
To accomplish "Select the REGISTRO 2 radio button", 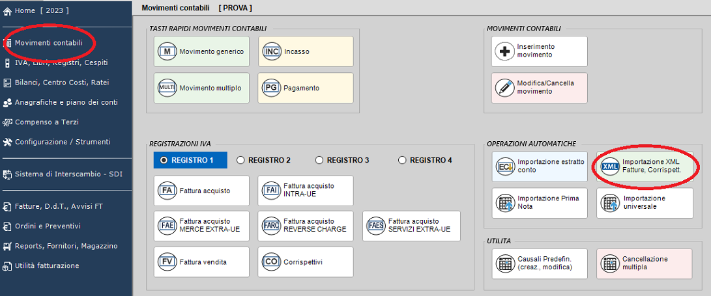I will point(240,160).
